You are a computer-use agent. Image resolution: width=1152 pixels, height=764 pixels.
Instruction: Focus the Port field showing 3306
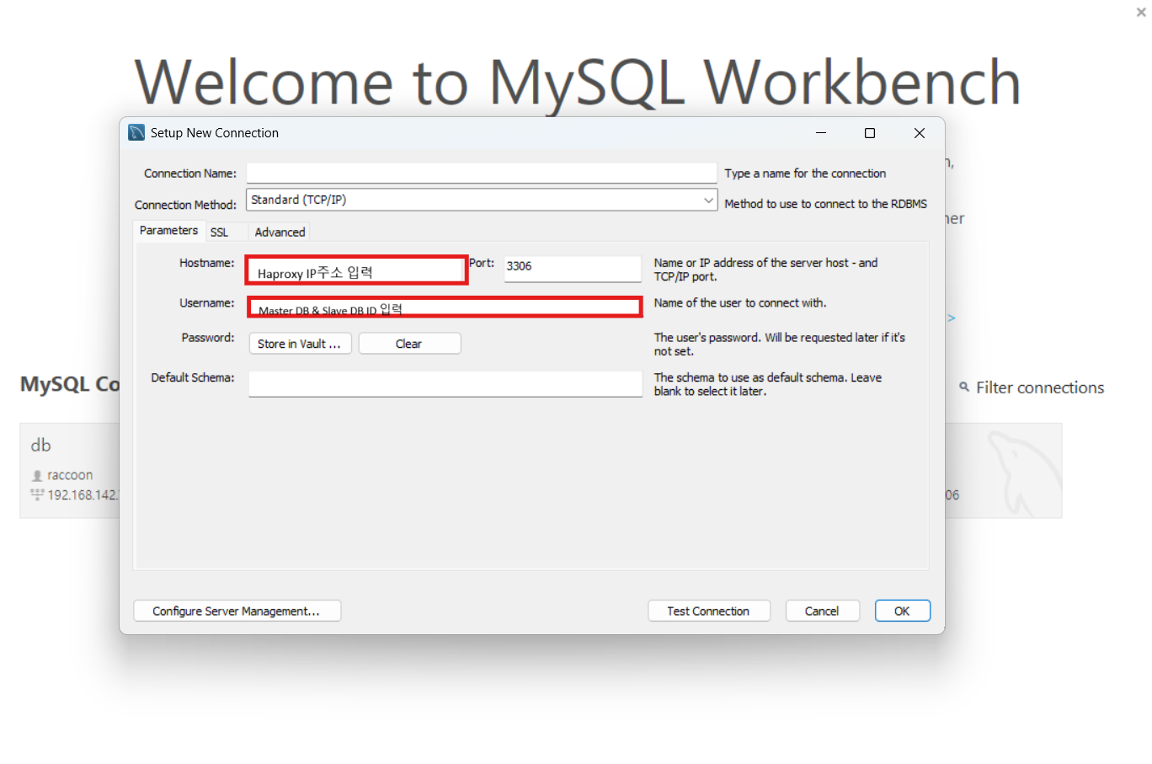(573, 268)
